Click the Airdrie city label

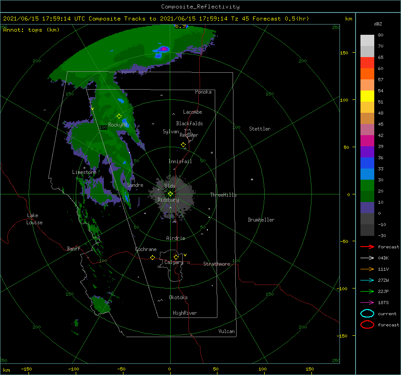176,238
